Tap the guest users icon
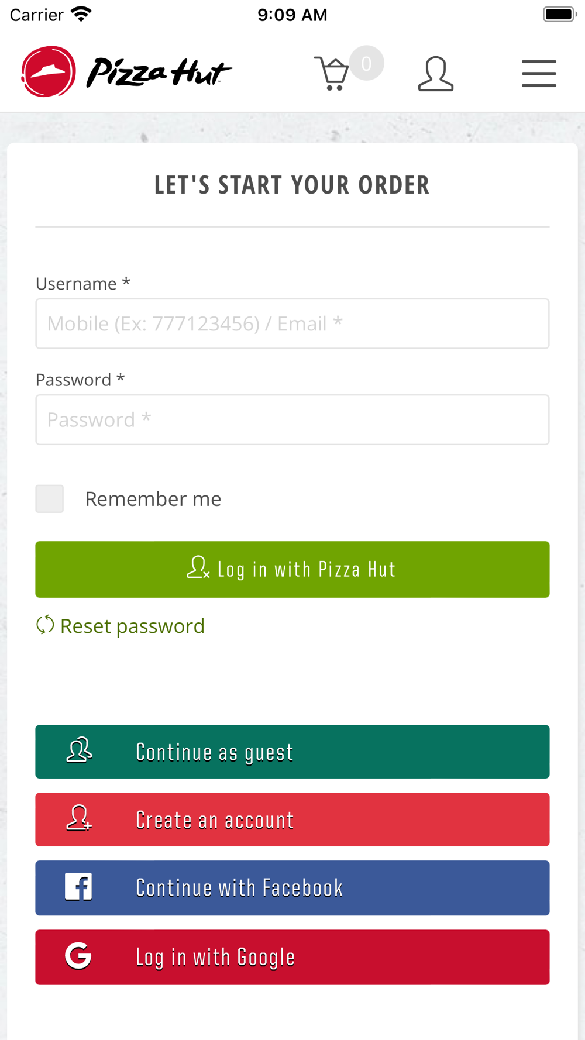This screenshot has width=585, height=1040. click(x=79, y=750)
